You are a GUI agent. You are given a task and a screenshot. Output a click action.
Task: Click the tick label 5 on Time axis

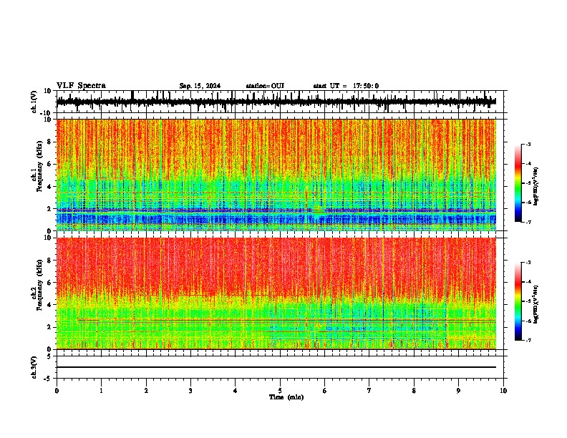click(280, 391)
